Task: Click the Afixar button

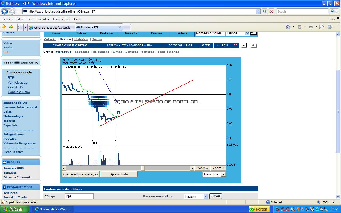Action: (216, 196)
